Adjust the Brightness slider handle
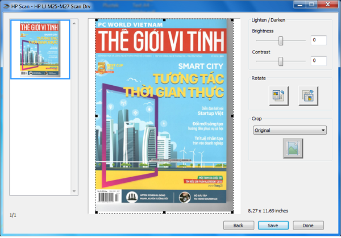 (281, 41)
